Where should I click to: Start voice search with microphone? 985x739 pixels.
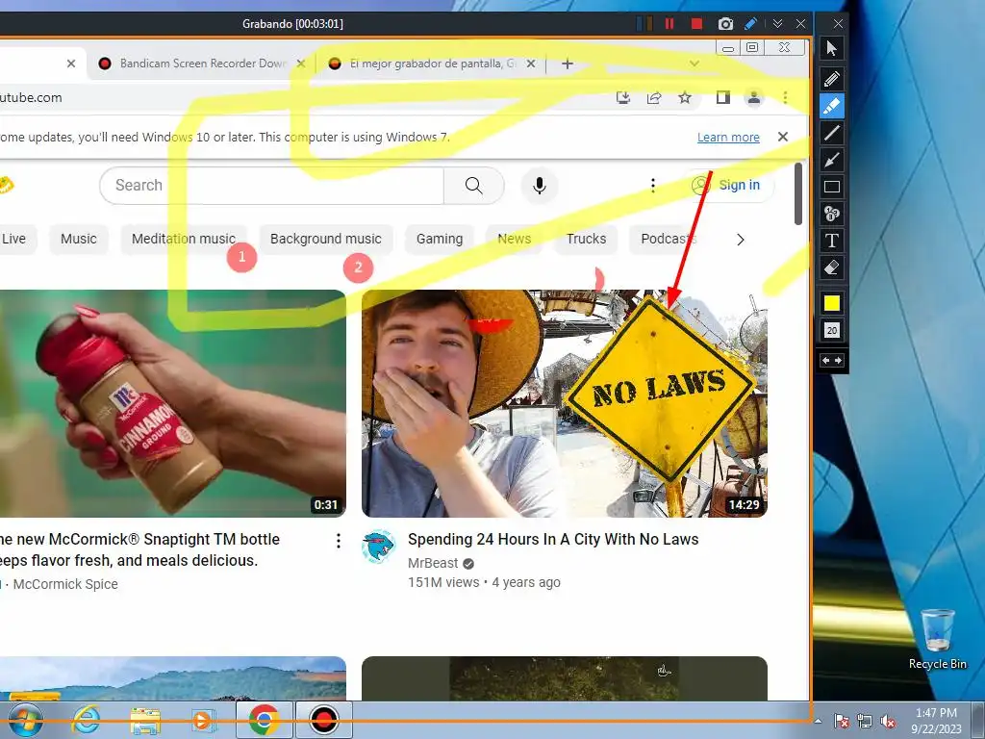coord(539,186)
